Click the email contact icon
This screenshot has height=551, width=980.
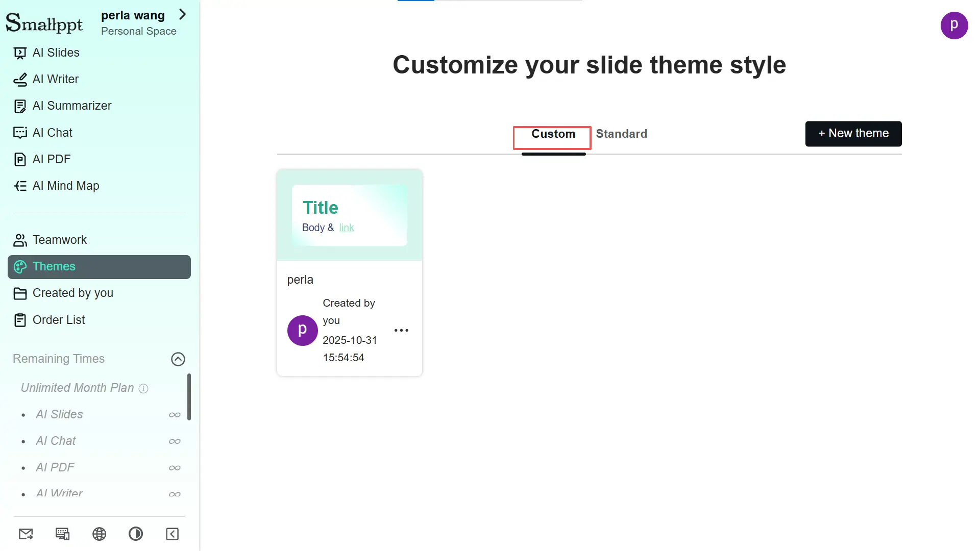[x=26, y=534]
